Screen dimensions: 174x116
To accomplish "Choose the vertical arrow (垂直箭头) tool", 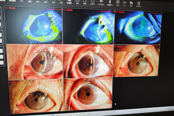I will click(x=110, y=3).
